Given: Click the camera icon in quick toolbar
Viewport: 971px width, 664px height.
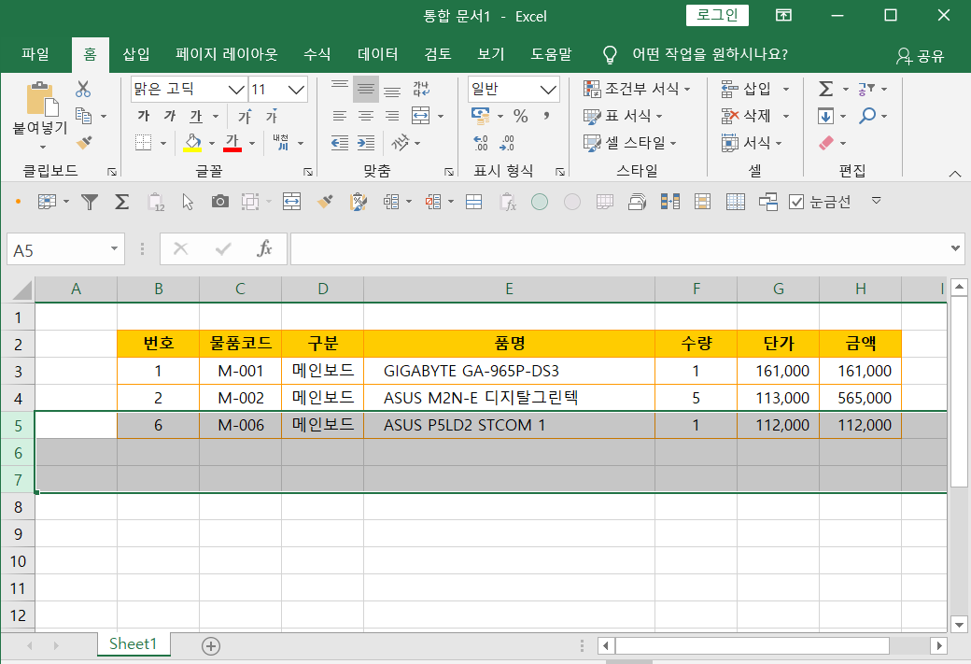Looking at the screenshot, I should (219, 202).
